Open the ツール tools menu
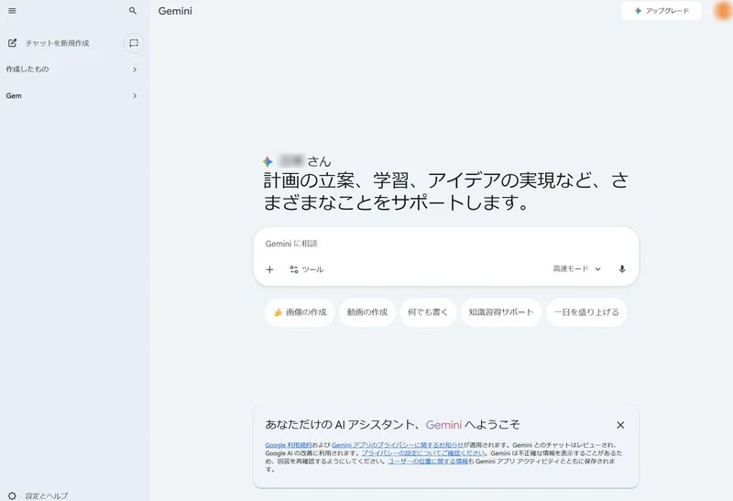This screenshot has height=501, width=733. click(306, 269)
